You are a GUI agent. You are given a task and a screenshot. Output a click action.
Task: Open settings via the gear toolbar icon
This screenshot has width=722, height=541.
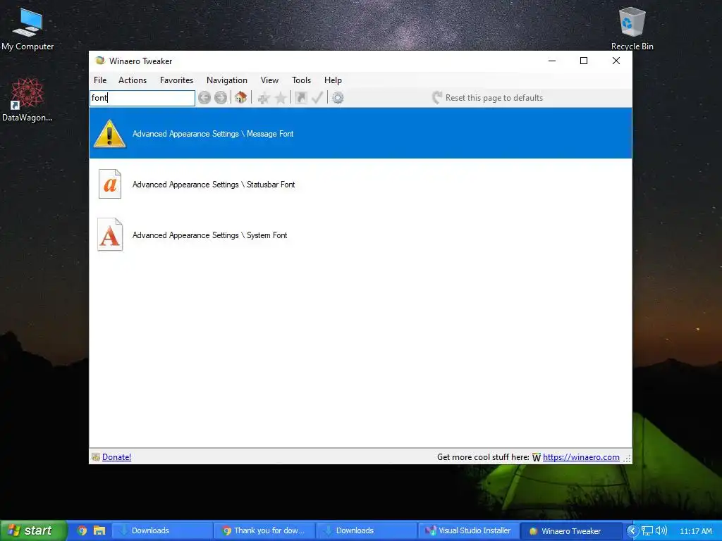click(x=338, y=97)
